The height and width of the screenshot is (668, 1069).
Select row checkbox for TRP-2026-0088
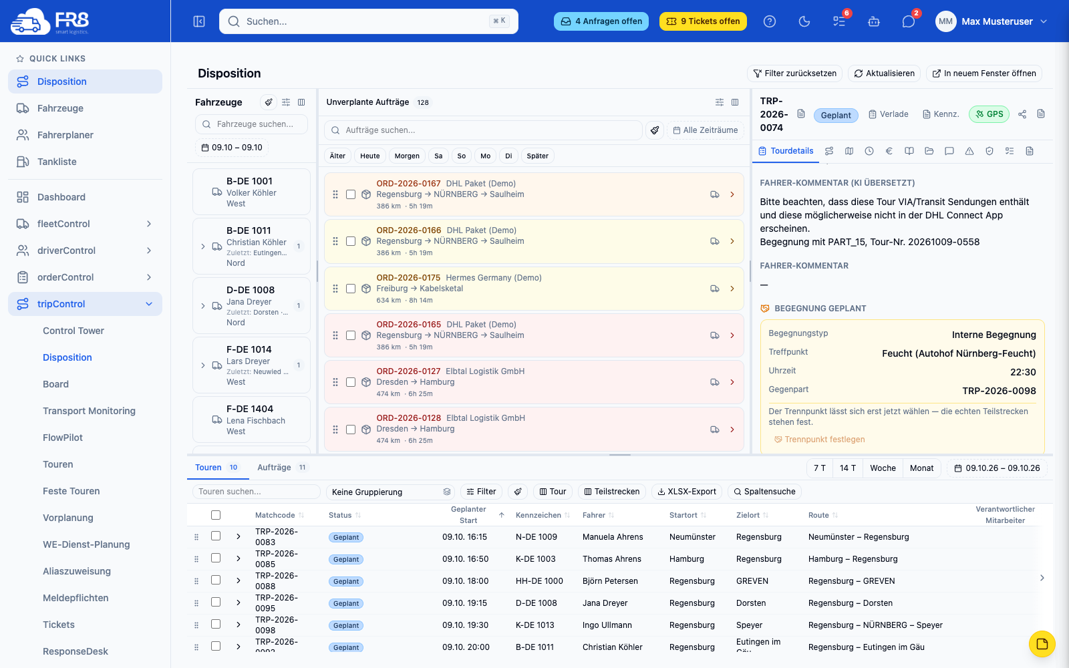click(216, 580)
